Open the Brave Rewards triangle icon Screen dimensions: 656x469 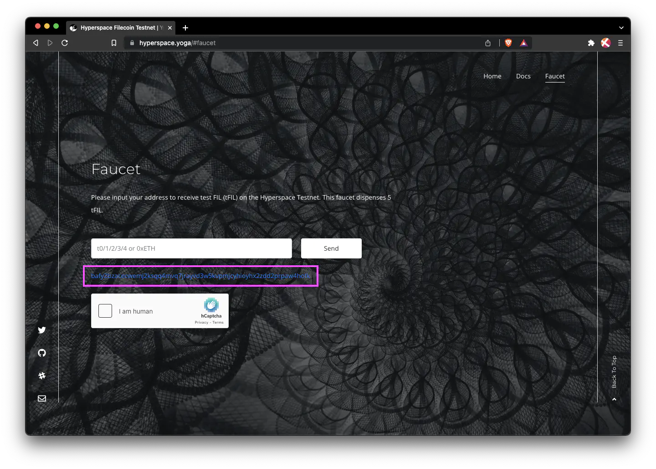pyautogui.click(x=524, y=43)
